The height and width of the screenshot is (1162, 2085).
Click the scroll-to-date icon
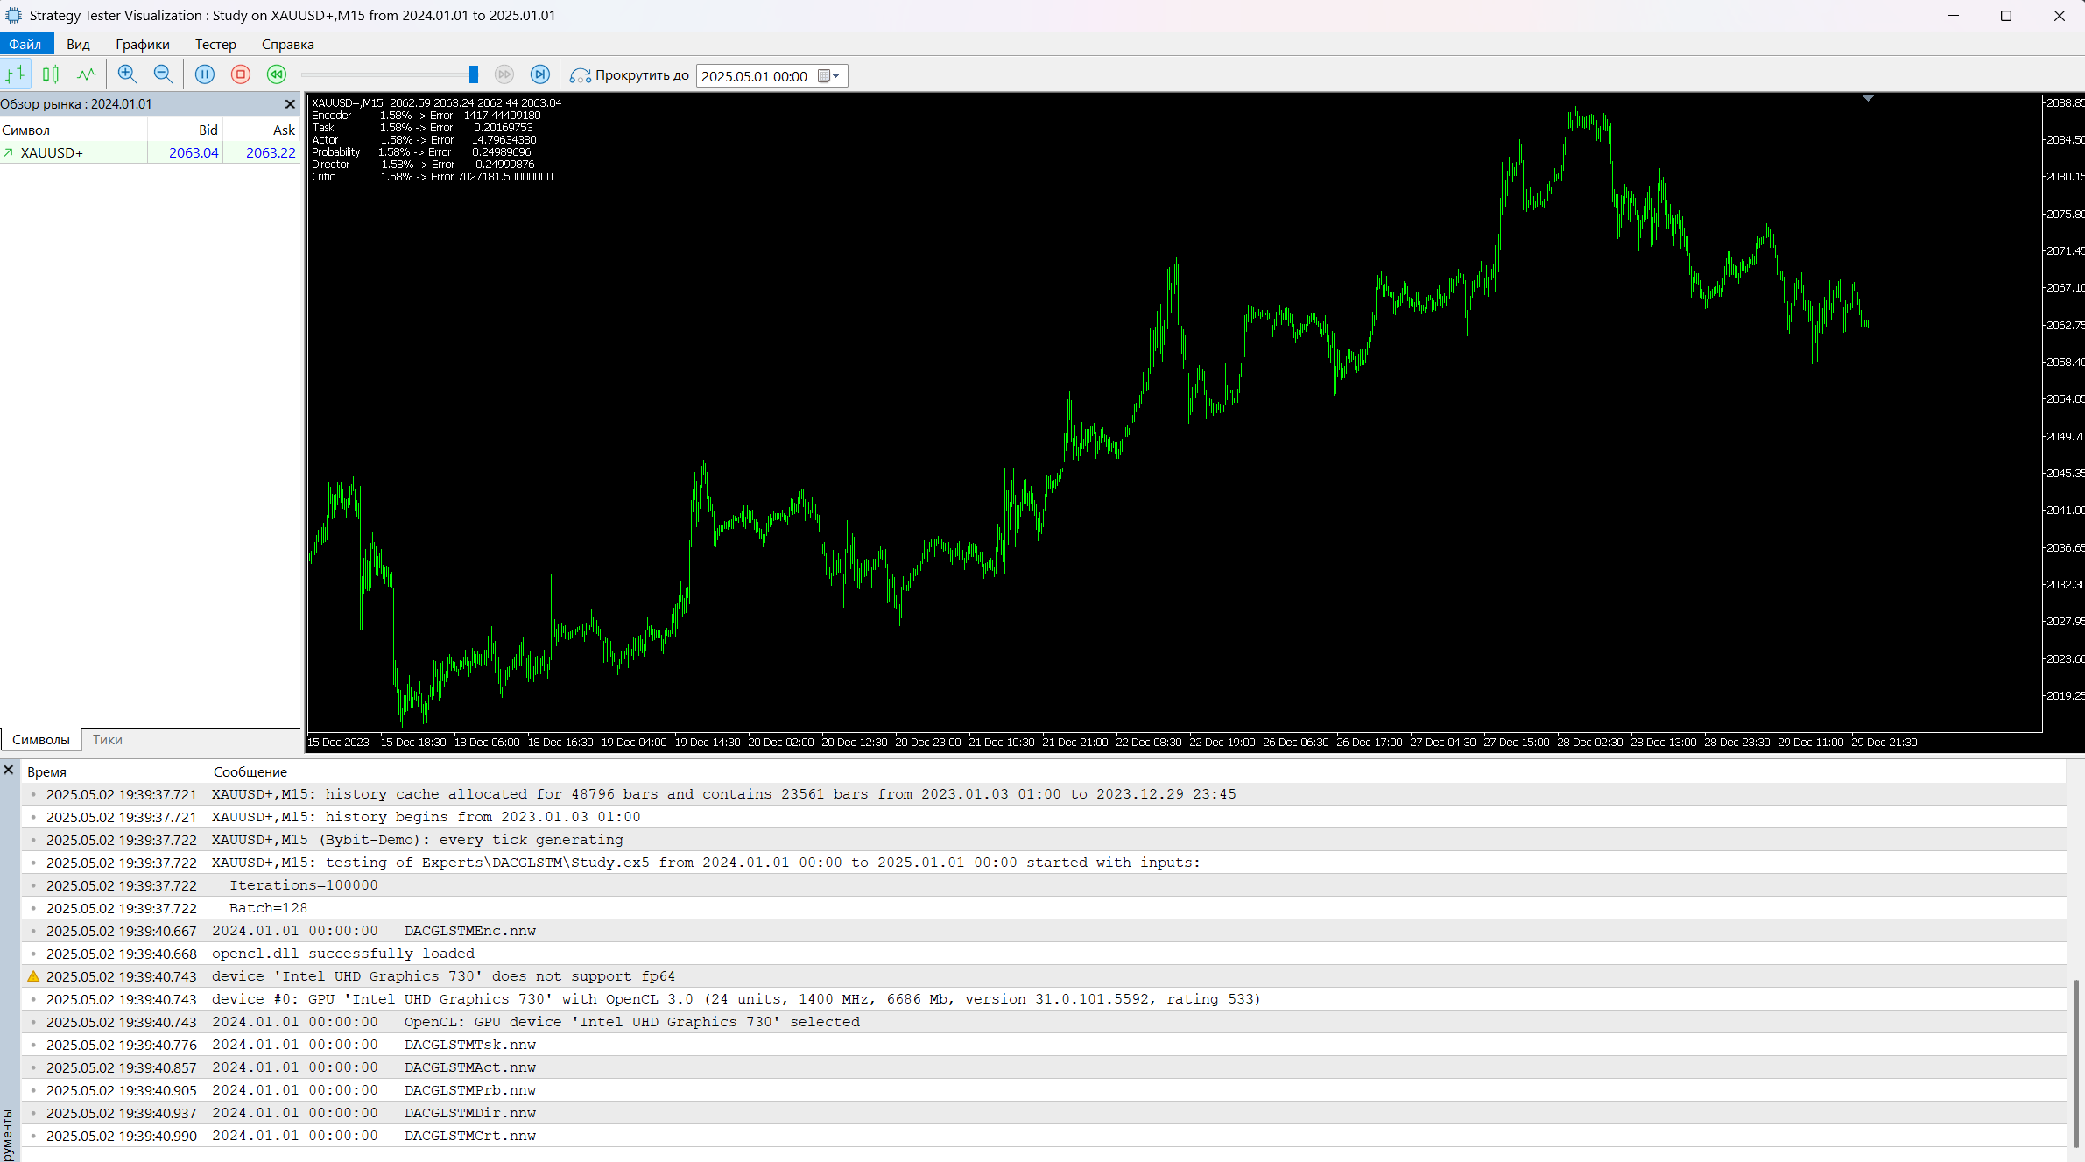[x=580, y=75]
